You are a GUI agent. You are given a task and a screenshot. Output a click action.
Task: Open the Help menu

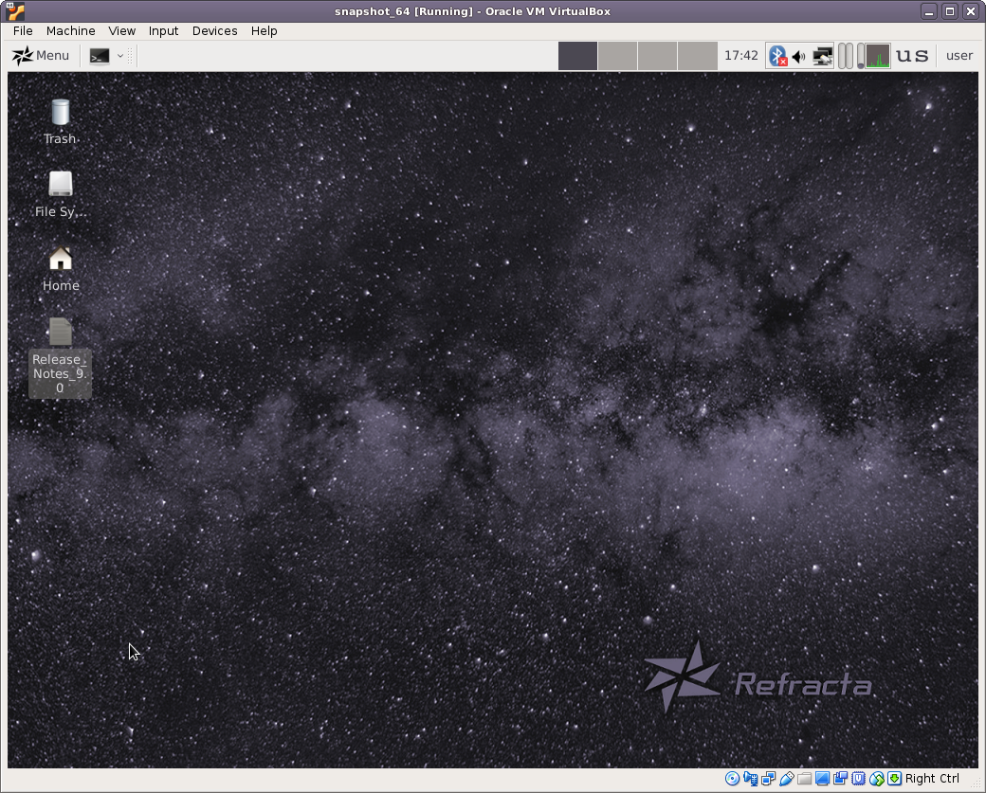pos(265,30)
